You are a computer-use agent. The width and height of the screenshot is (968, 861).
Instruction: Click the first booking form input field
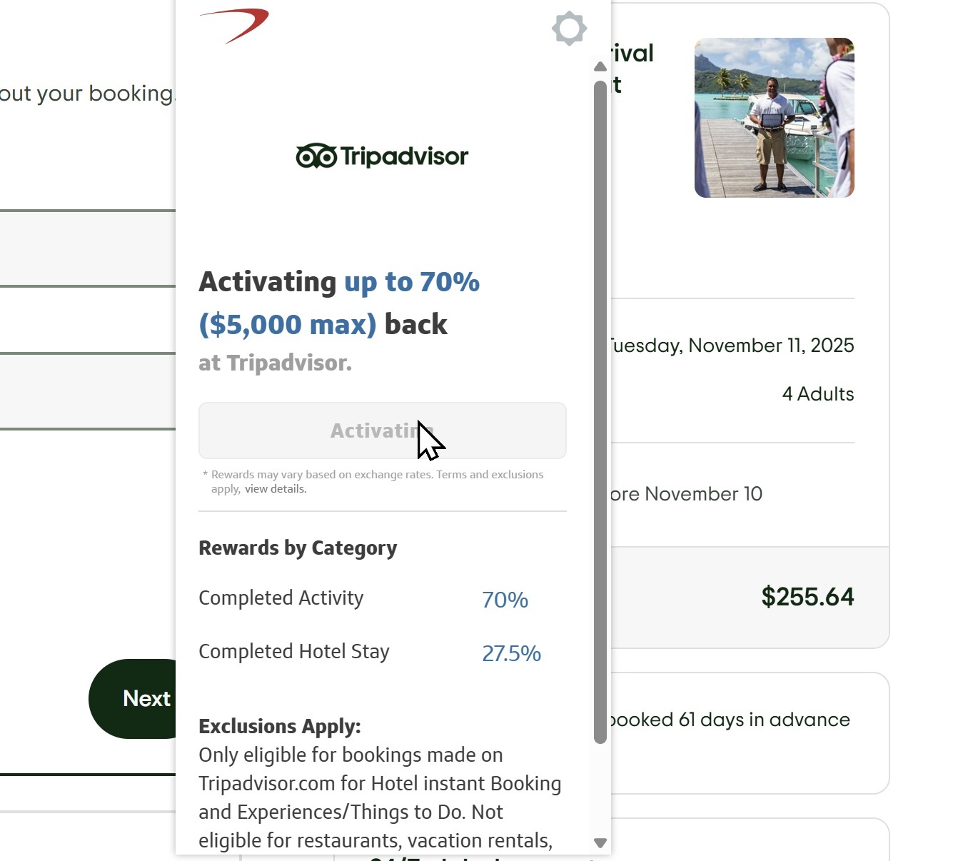(87, 248)
